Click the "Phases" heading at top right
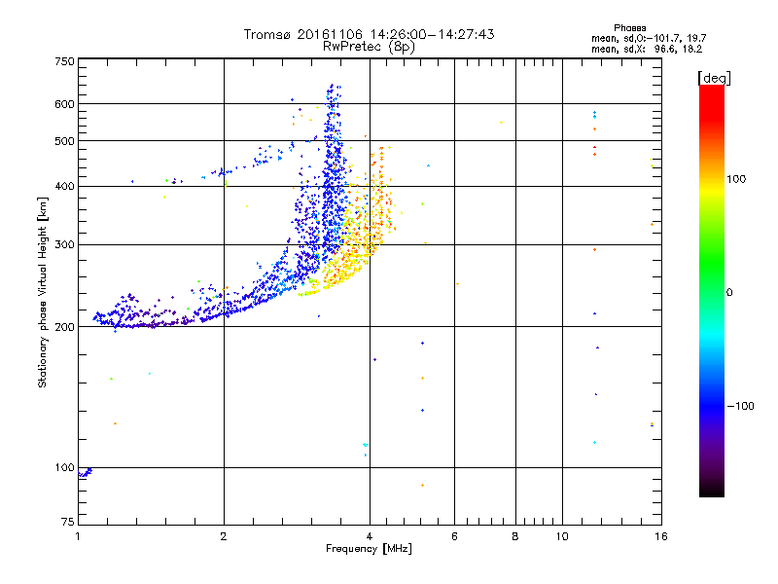The image size is (778, 584). point(629,28)
